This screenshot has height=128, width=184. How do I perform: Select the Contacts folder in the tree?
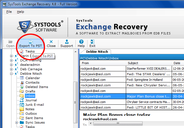click(32, 82)
